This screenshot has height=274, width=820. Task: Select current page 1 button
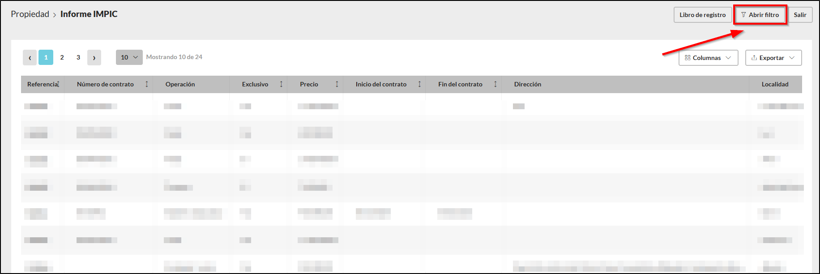click(x=46, y=57)
